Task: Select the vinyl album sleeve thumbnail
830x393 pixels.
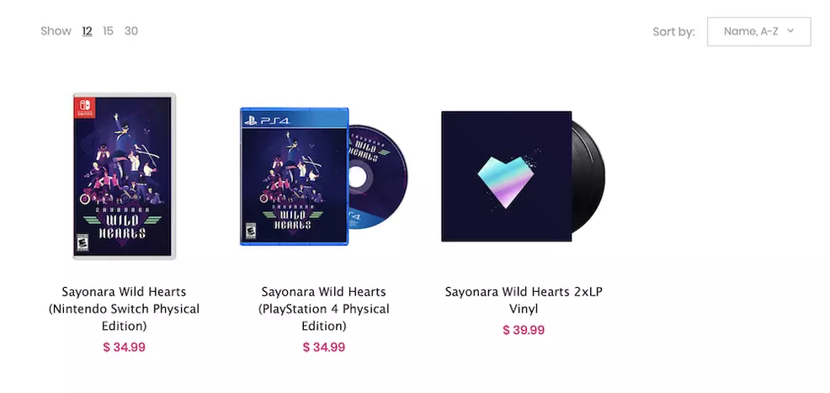Action: (x=507, y=177)
